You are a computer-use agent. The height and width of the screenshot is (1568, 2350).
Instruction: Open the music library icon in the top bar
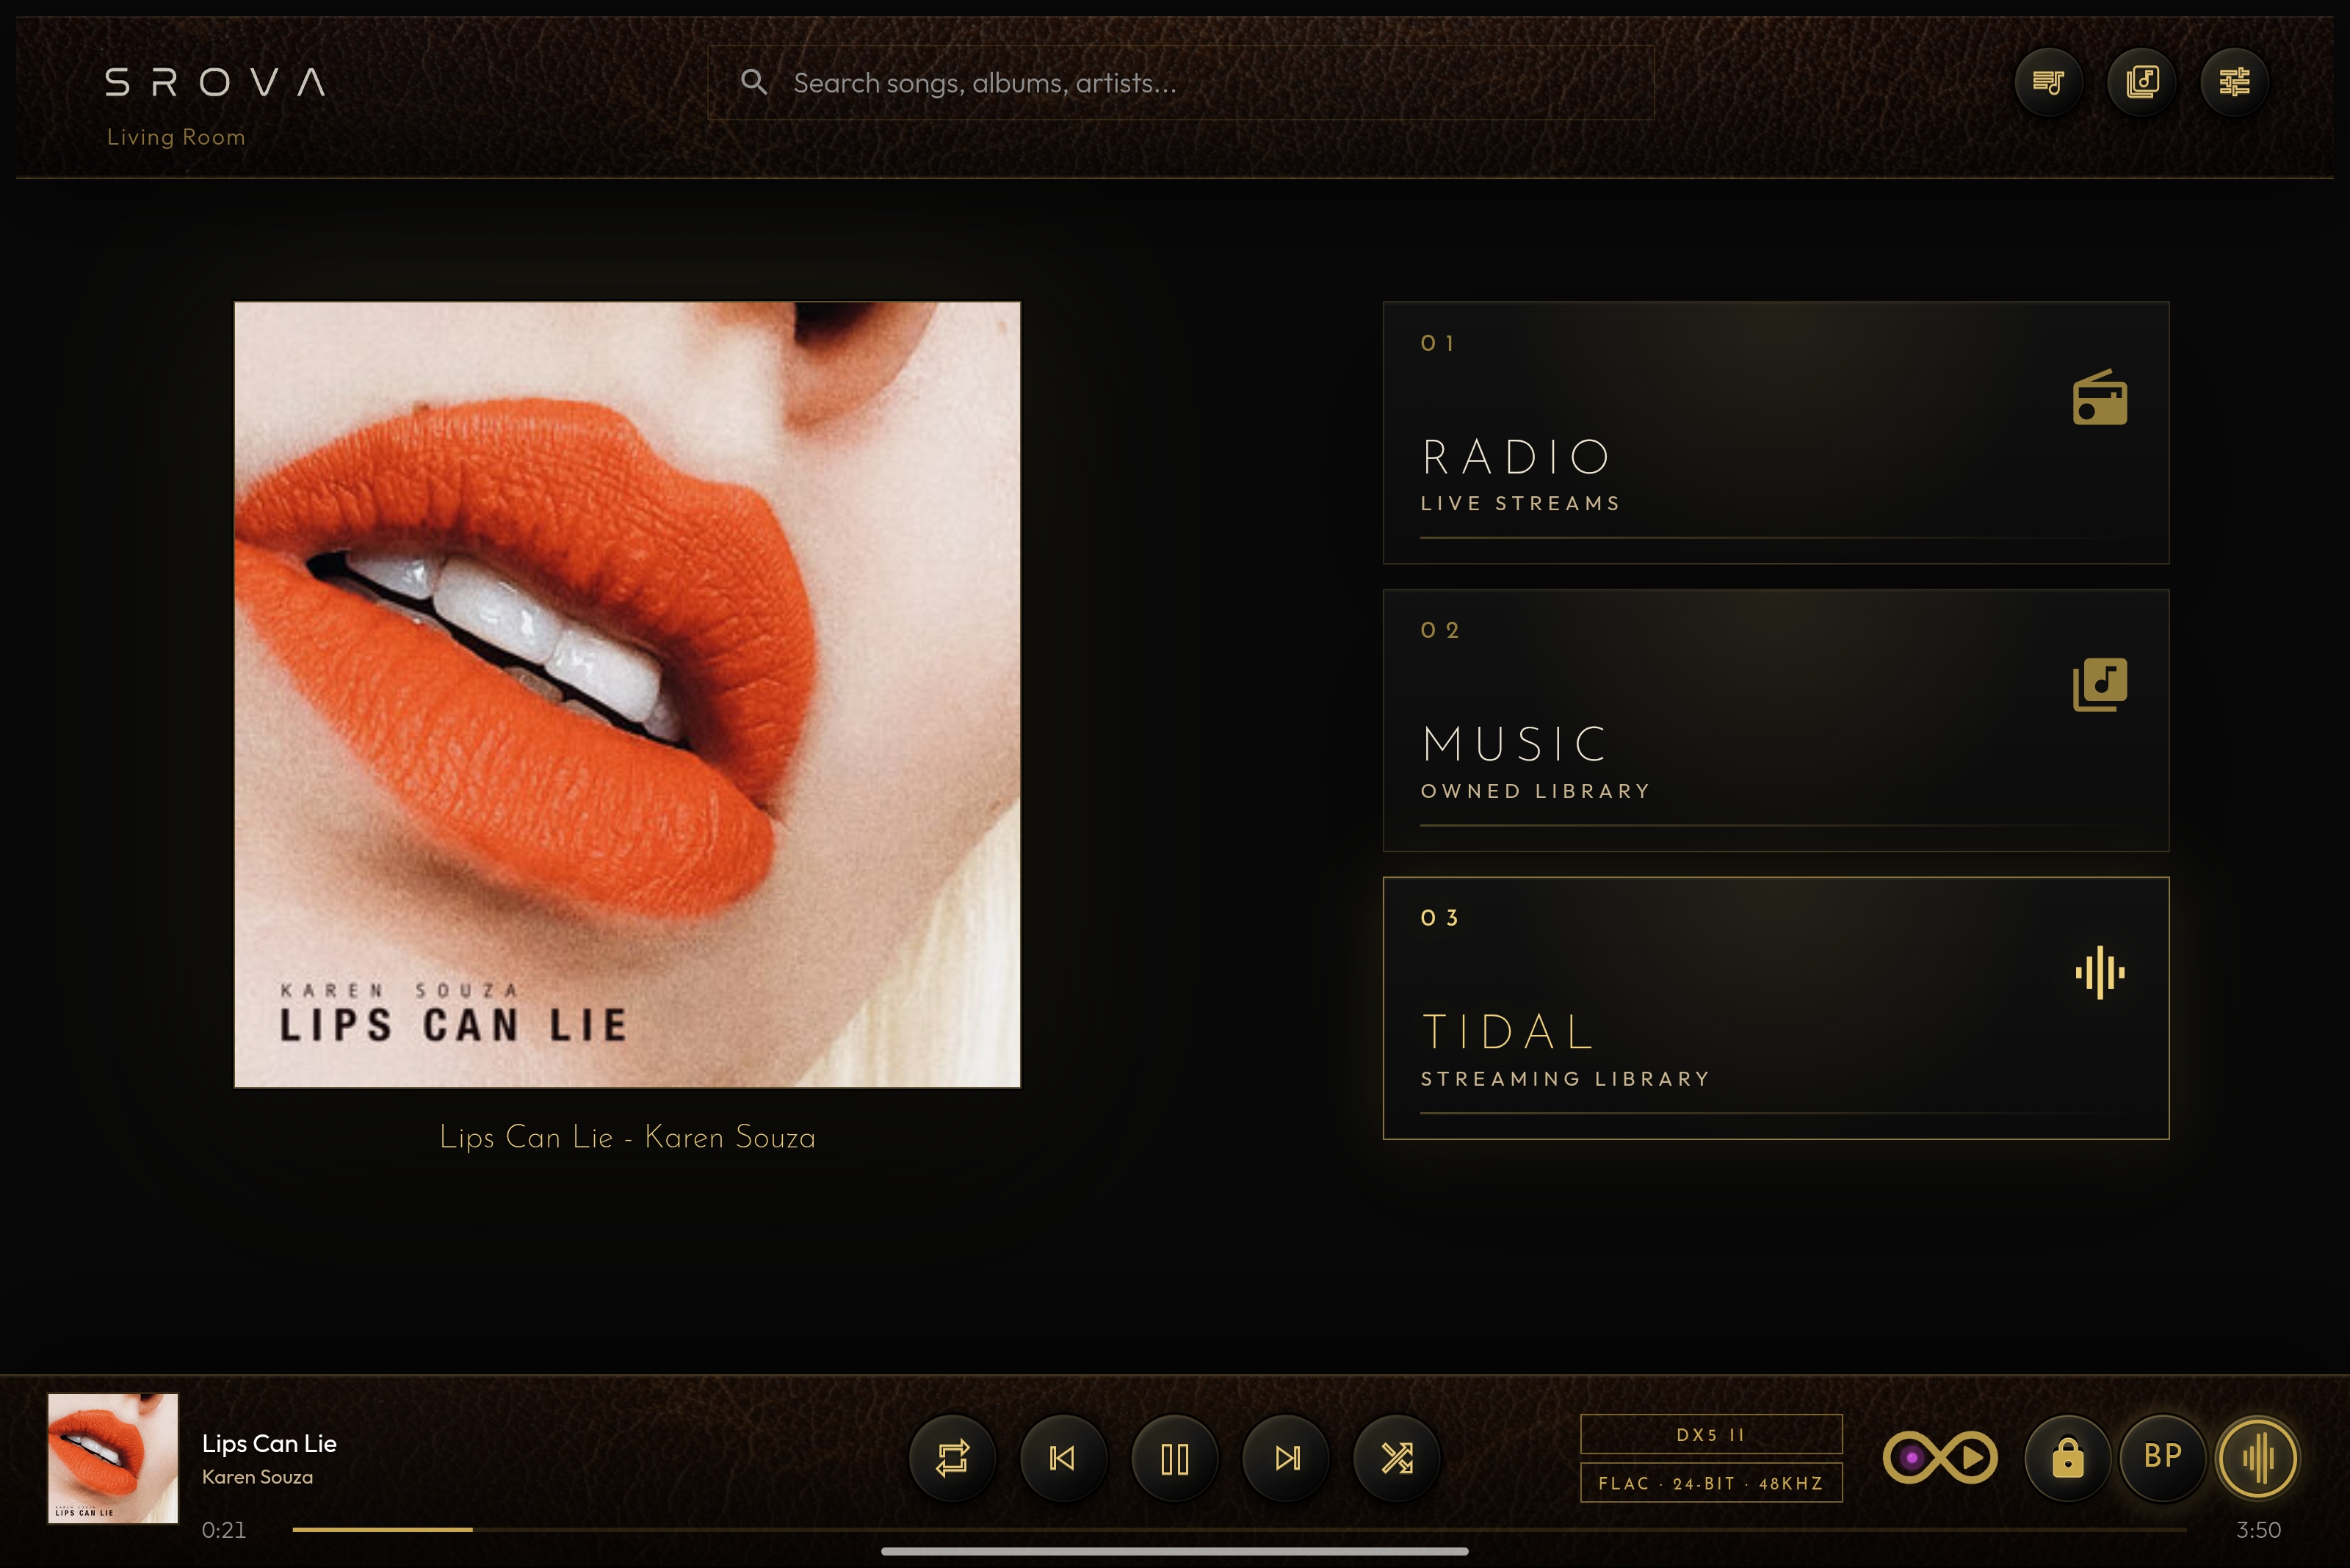click(x=2141, y=82)
